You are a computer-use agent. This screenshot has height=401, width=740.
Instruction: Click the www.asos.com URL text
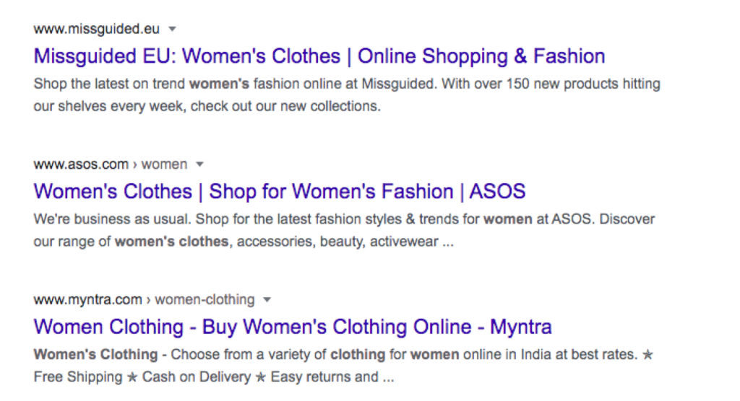[x=80, y=164]
